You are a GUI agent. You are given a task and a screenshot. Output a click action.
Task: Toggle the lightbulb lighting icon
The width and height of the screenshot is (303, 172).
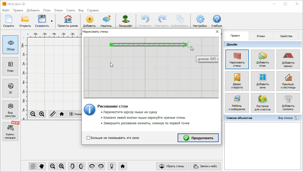[x=112, y=166]
